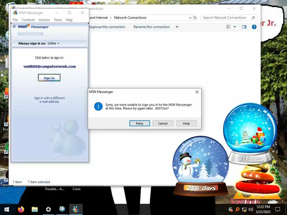The image size is (287, 215).
Task: Click the blue info icon in error dialog
Action: [x=98, y=106]
